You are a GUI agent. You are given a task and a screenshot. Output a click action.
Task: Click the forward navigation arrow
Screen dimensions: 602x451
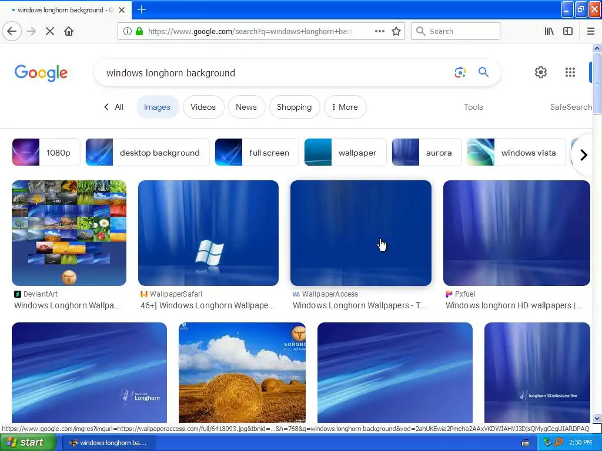point(32,31)
